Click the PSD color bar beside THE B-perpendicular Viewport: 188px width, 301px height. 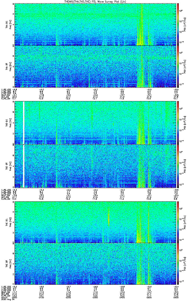178,222
